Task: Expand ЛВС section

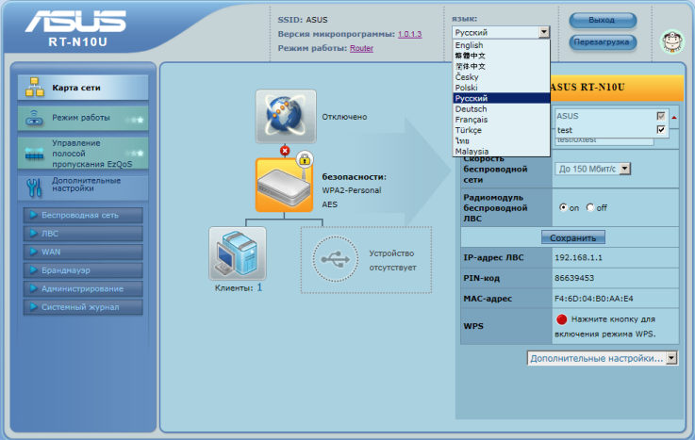Action: 83,234
